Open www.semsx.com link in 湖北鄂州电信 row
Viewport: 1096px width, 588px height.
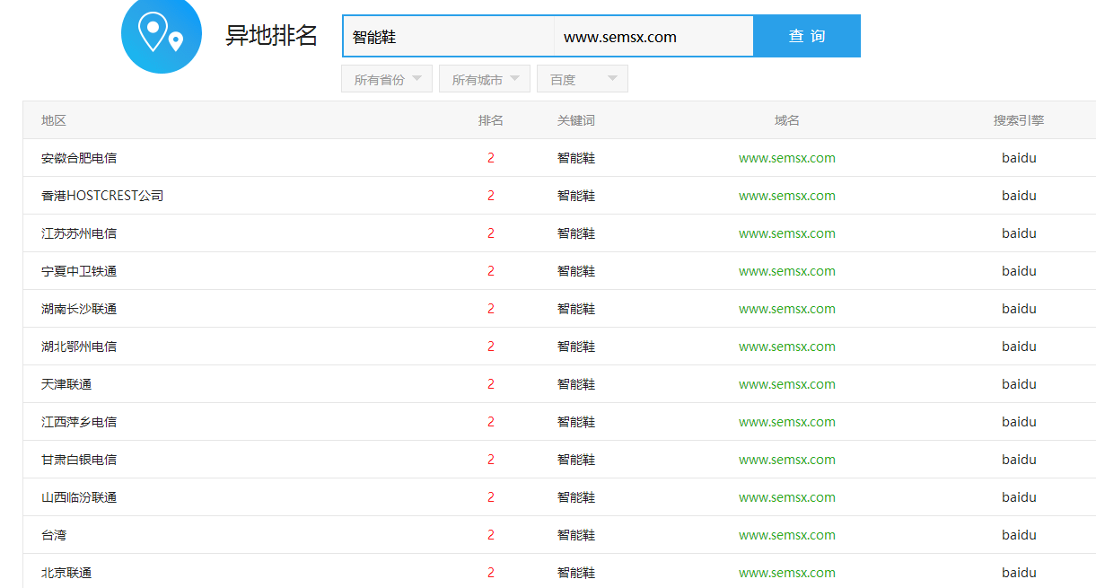787,347
